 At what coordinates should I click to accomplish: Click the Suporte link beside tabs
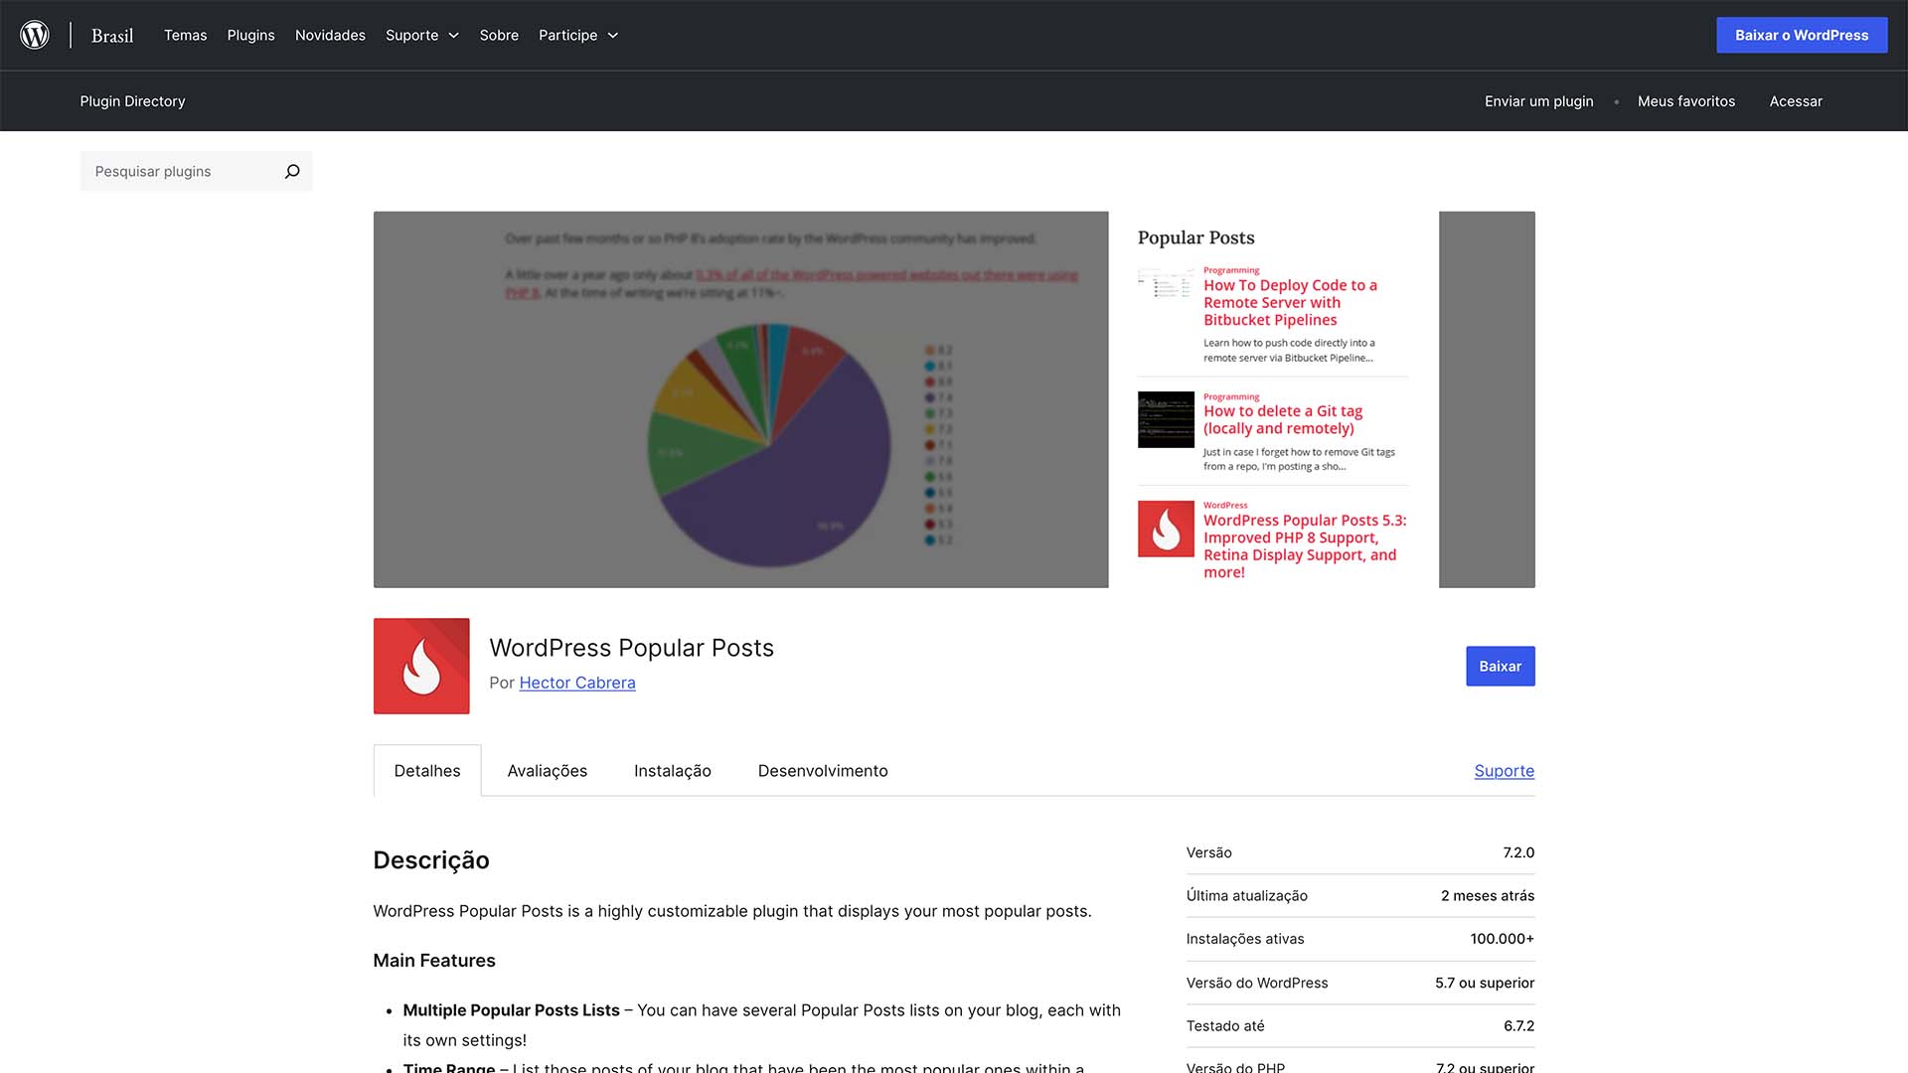point(1504,771)
